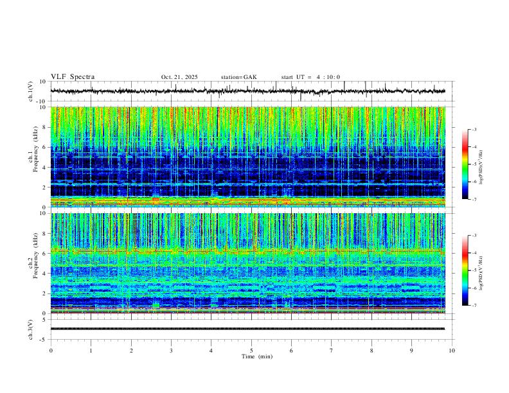Click the ch.1 color bar "log(PSD)" caption

pyautogui.click(x=481, y=167)
